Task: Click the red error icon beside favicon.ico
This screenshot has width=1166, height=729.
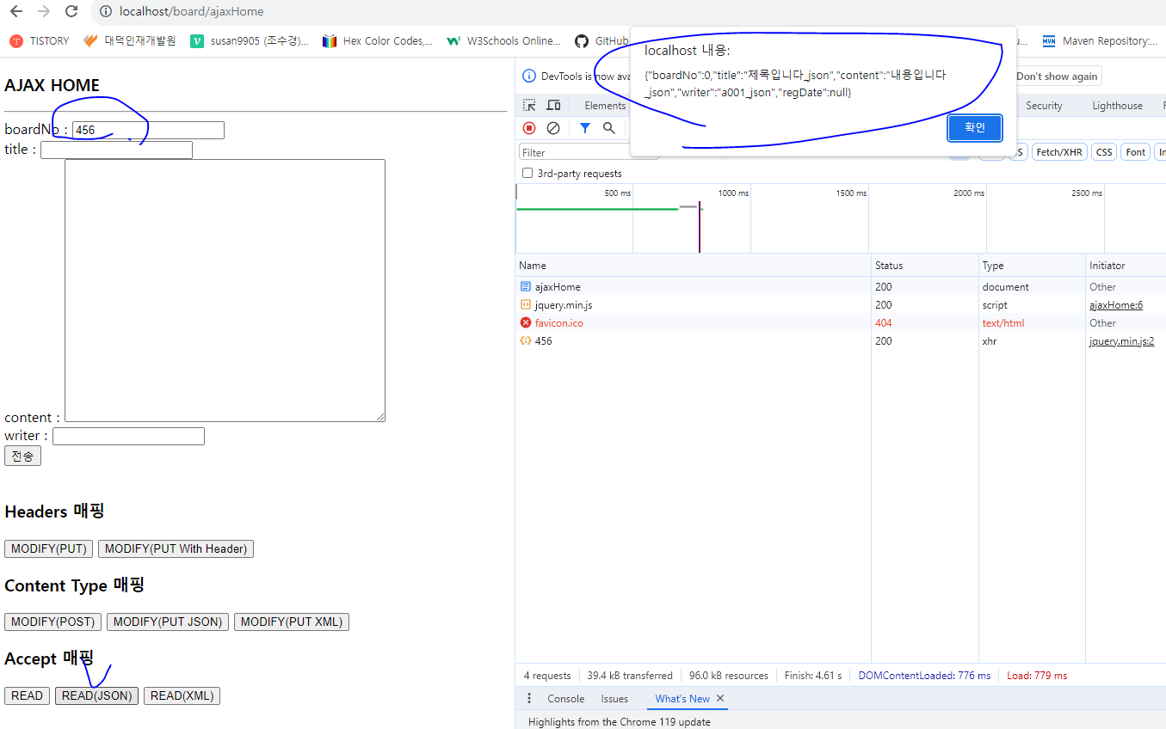Action: [x=526, y=323]
